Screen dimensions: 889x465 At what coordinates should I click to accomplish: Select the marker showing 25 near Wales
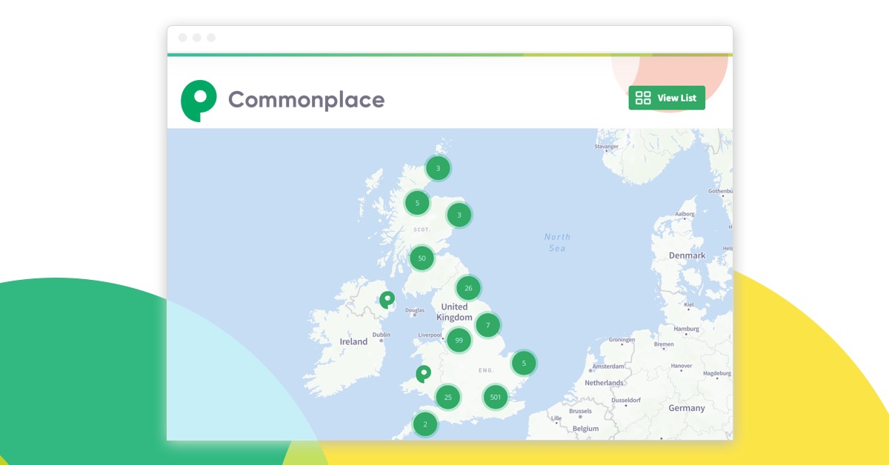pos(447,397)
